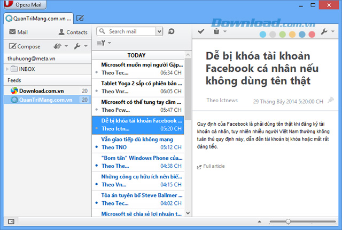The width and height of the screenshot is (342, 230).
Task: Toggle read dot for 'Theo Tec... 06:34 CH'
Action: point(97,72)
